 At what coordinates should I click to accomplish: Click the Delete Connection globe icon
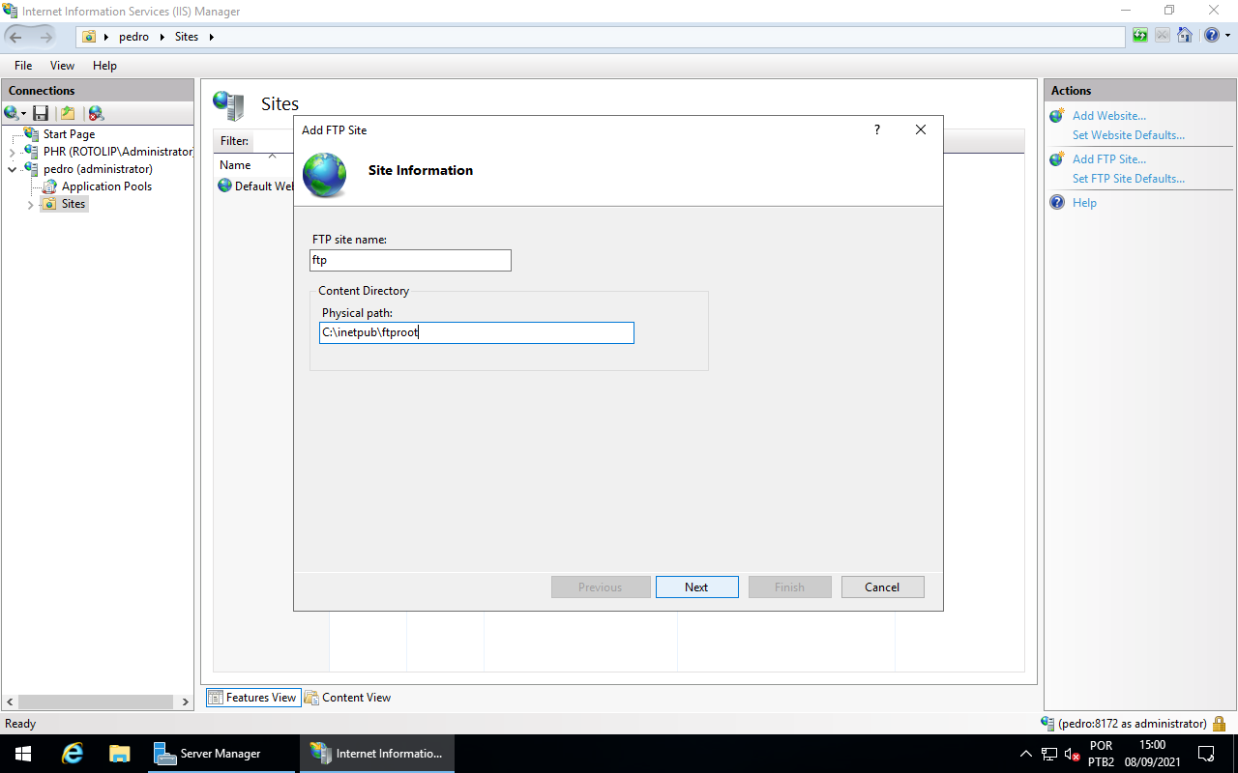click(95, 113)
